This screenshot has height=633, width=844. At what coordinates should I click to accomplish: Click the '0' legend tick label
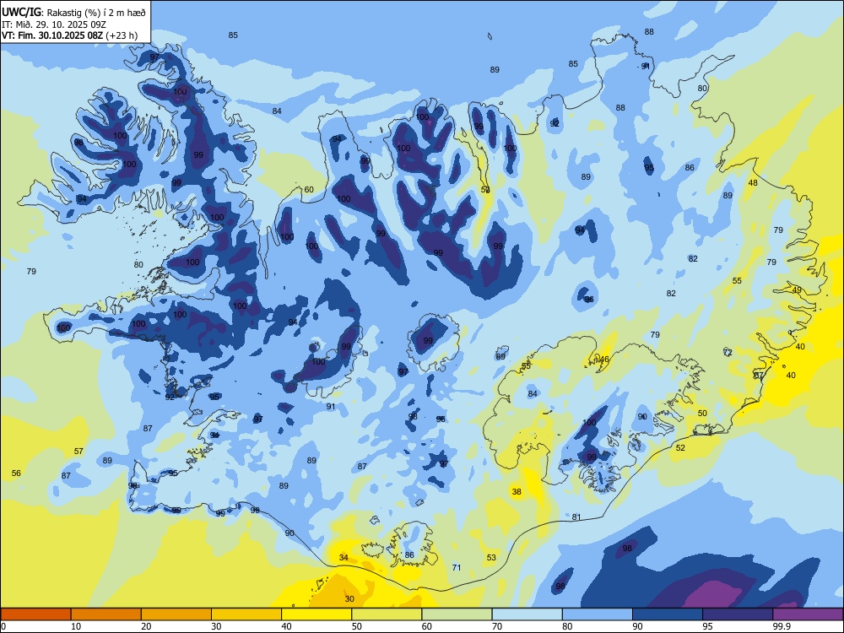[3, 626]
